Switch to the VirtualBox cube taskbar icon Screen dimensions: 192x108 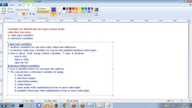pos(39,105)
